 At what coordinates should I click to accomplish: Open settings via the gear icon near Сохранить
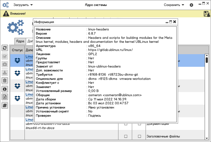(x=191, y=5)
